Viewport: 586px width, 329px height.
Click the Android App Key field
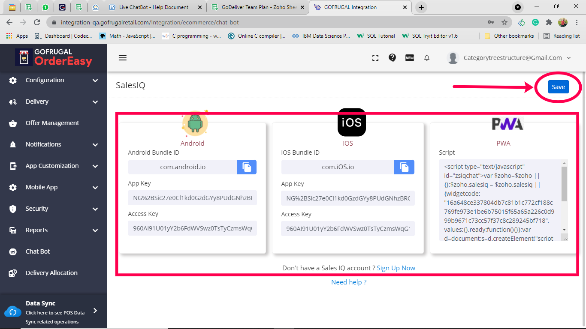[x=192, y=198]
